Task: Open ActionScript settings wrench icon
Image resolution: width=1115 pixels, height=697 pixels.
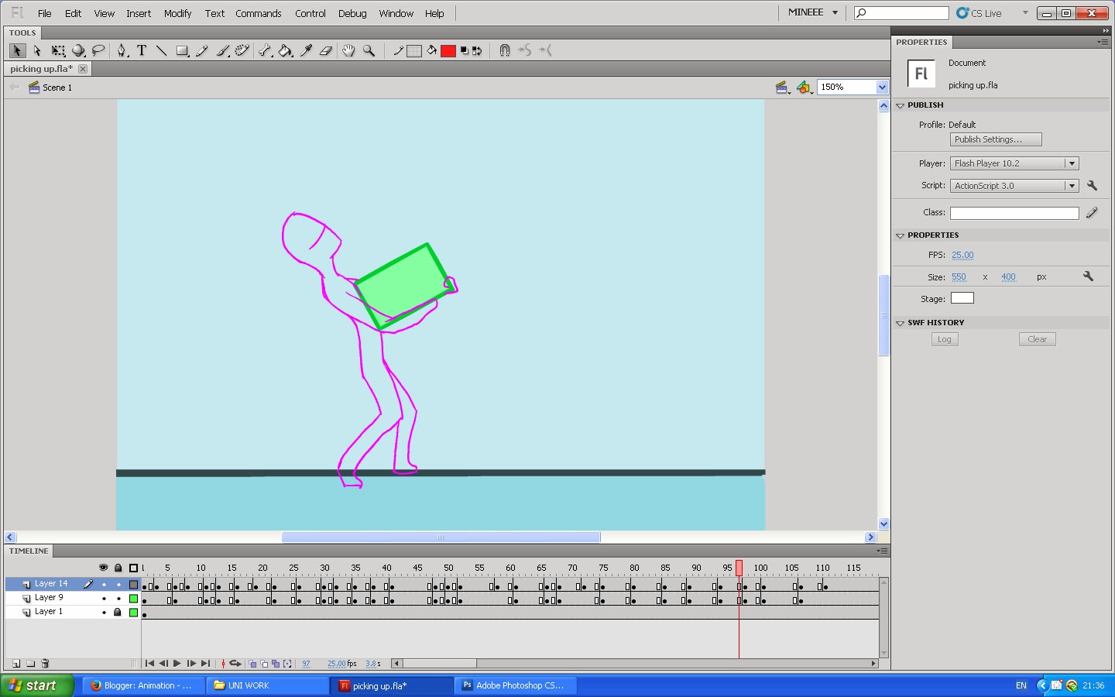Action: [1092, 186]
